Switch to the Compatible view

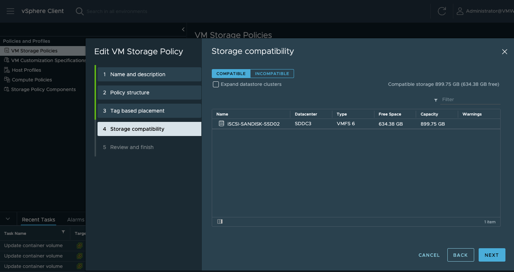click(x=231, y=74)
